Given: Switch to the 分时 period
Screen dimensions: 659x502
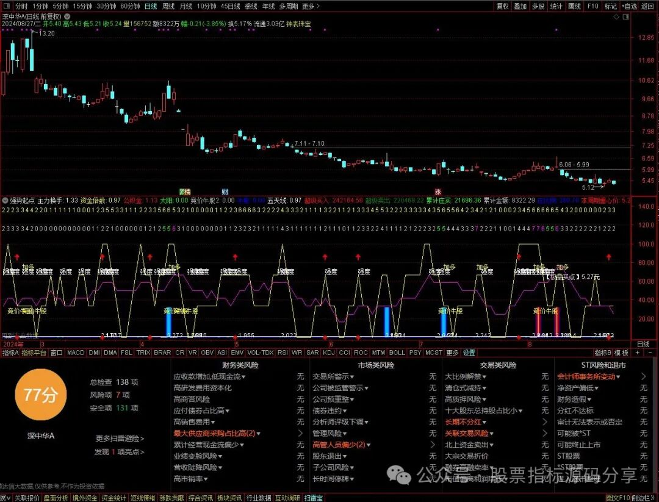Looking at the screenshot, I should pos(21,6).
